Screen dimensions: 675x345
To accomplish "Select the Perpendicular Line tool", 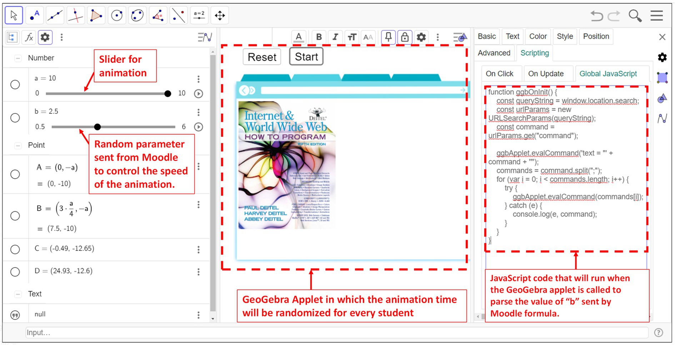I will click(x=76, y=16).
